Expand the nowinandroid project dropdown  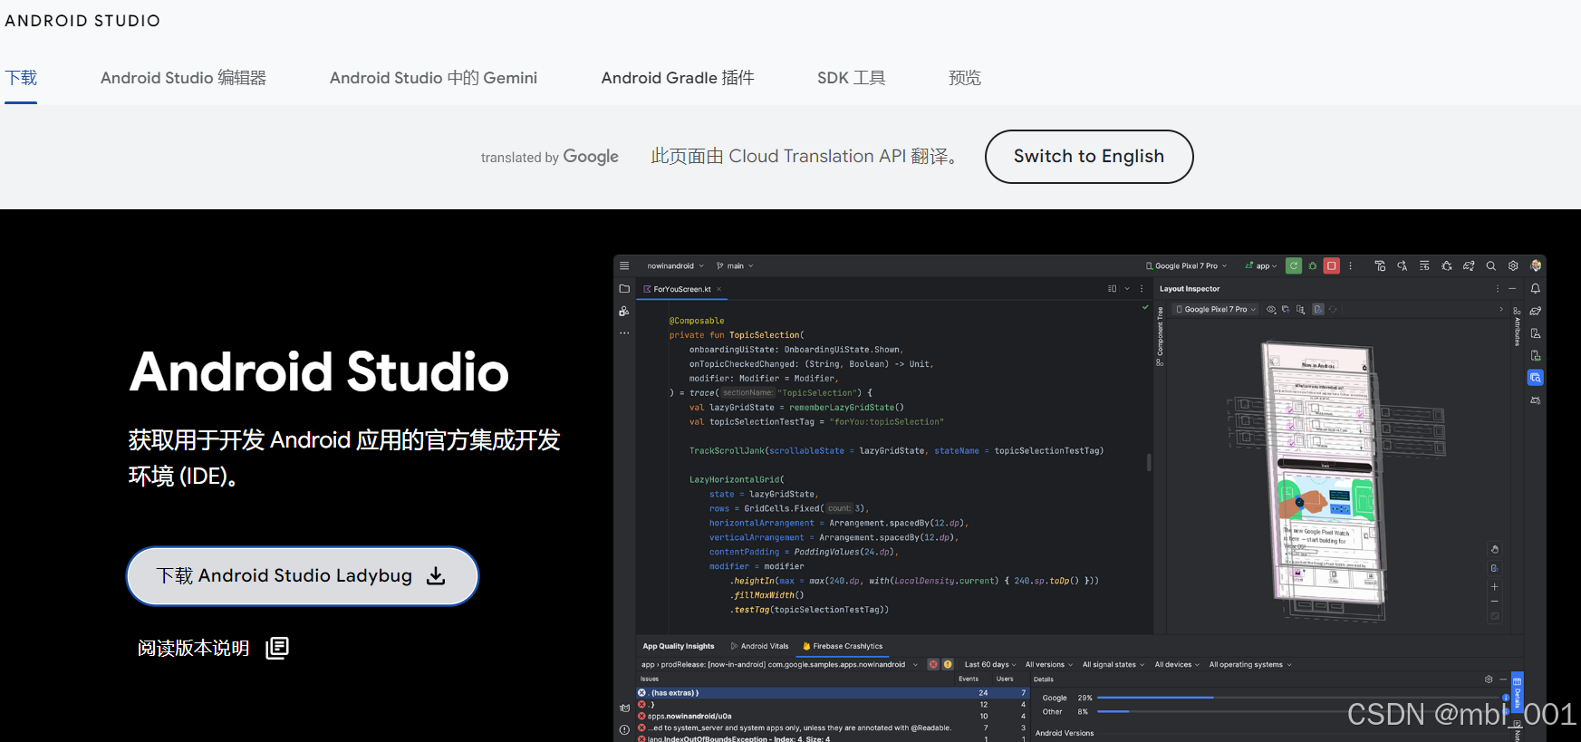675,265
